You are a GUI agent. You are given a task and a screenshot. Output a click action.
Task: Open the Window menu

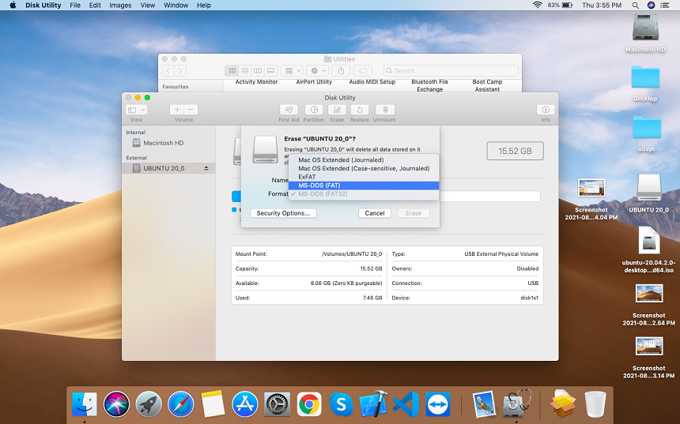pos(176,6)
